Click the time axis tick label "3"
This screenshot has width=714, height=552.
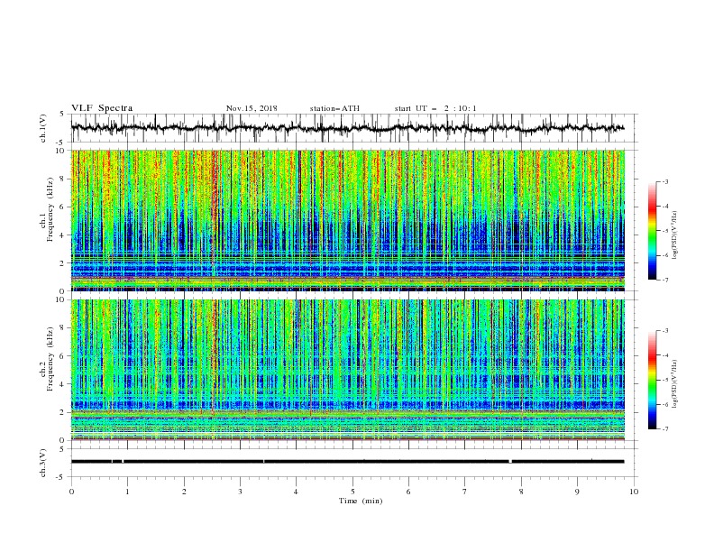click(240, 492)
